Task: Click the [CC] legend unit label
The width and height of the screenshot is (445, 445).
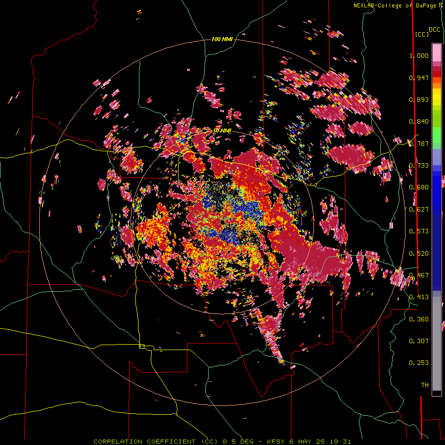Action: pyautogui.click(x=422, y=34)
